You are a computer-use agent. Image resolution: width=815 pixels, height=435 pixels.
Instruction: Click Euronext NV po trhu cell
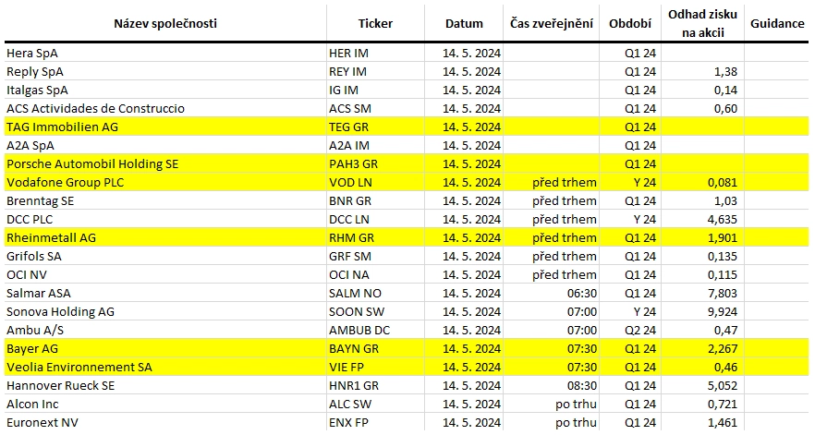(x=551, y=422)
